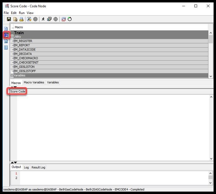
Task: Click the Output pane scrollbar thumb
Action: pyautogui.click(x=210, y=178)
